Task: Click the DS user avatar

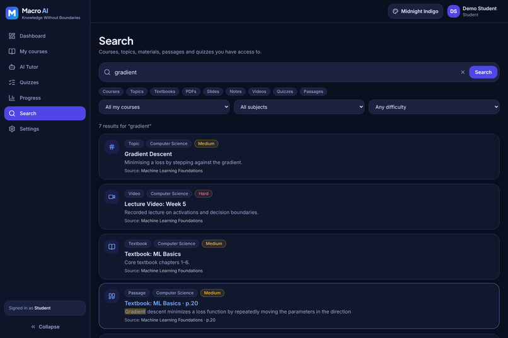Action: [454, 11]
